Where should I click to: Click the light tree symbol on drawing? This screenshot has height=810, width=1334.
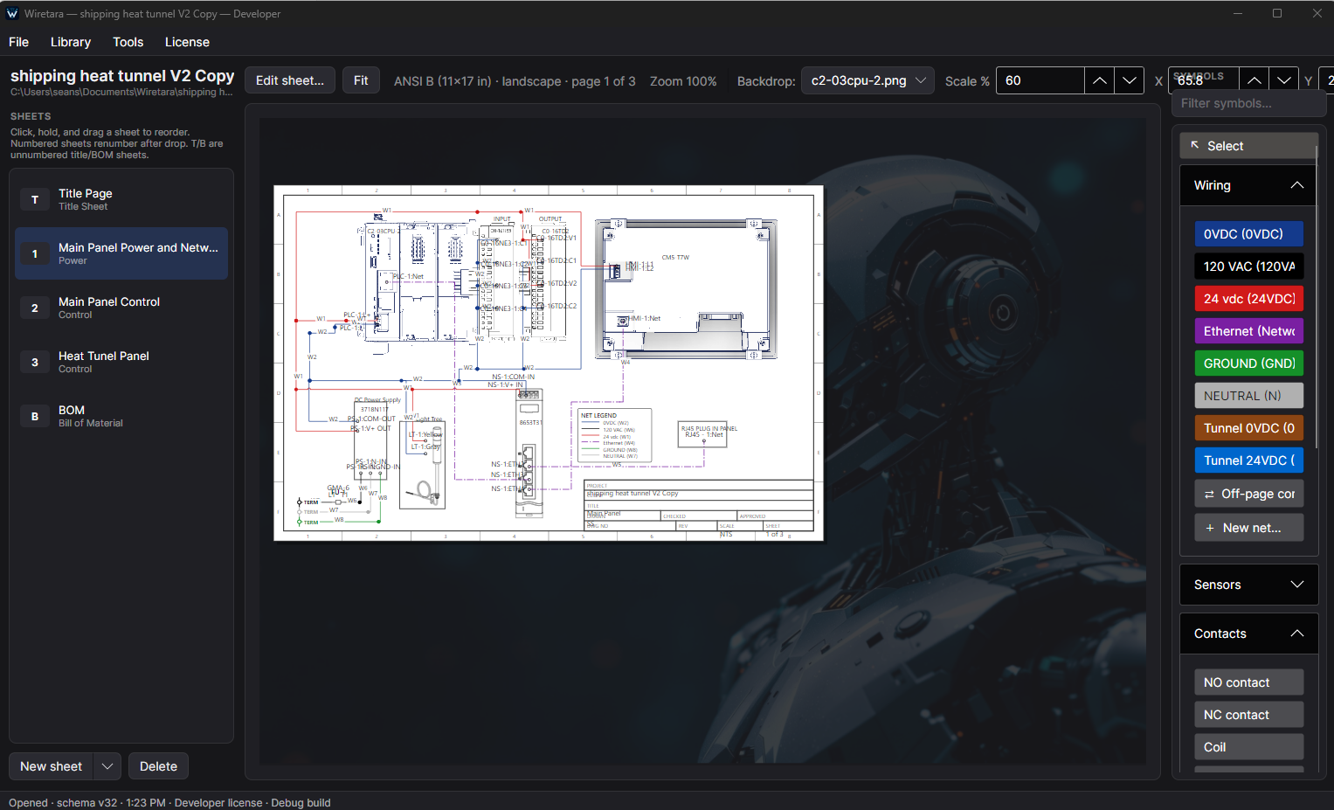(423, 463)
